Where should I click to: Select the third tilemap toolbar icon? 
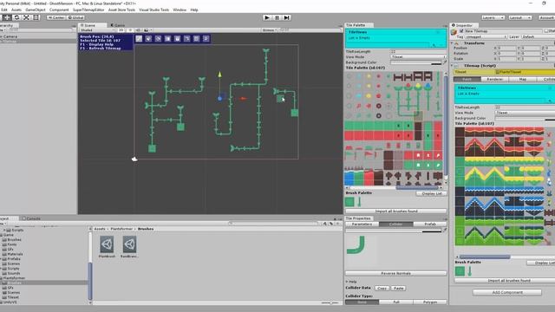click(x=158, y=38)
